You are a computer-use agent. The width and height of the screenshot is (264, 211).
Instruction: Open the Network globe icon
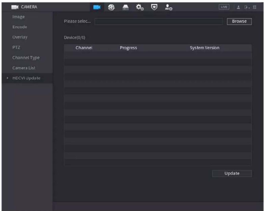(111, 7)
